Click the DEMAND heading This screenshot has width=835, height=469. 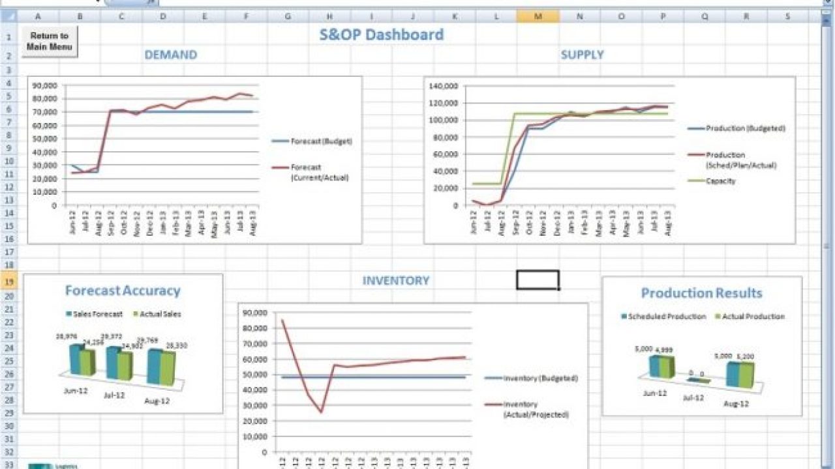click(170, 55)
